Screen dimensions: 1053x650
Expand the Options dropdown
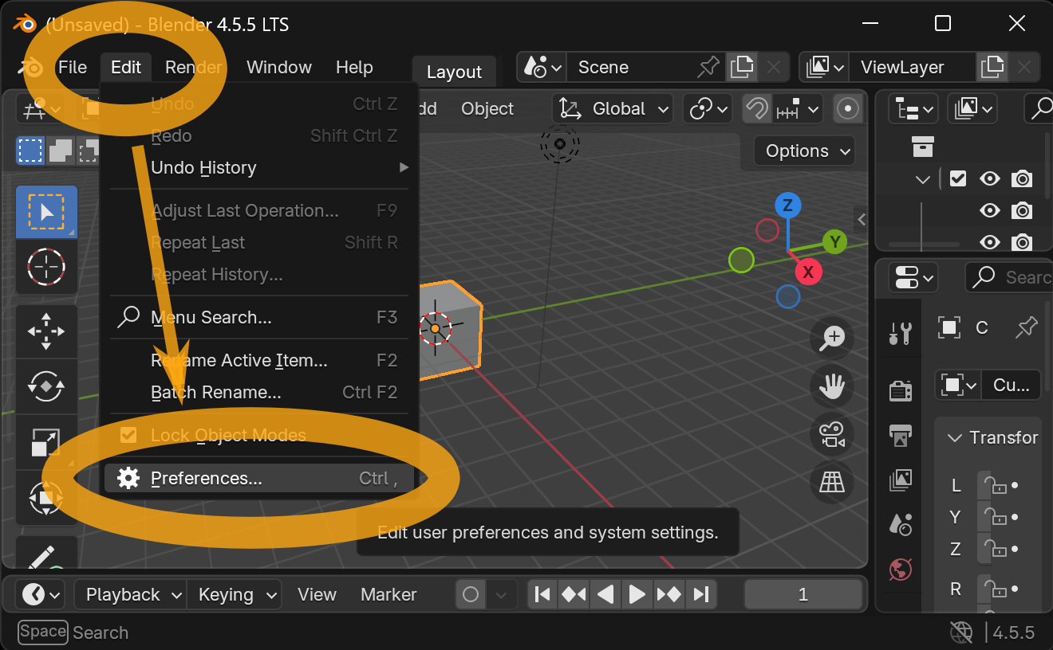(804, 151)
